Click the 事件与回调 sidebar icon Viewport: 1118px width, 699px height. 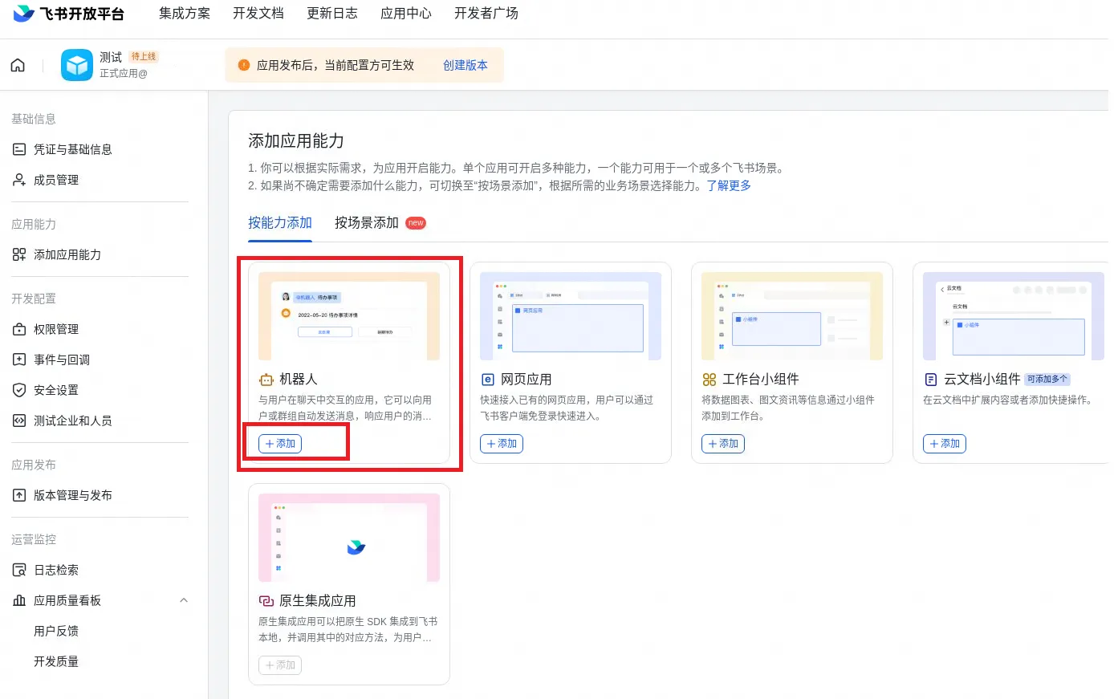pos(19,360)
